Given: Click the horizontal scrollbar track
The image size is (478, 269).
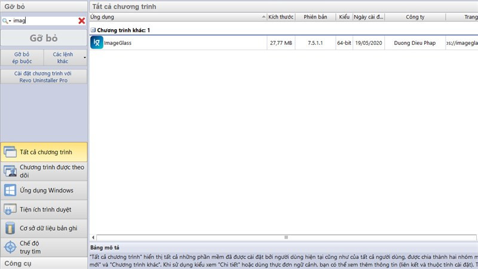Looking at the screenshot, I should point(286,237).
